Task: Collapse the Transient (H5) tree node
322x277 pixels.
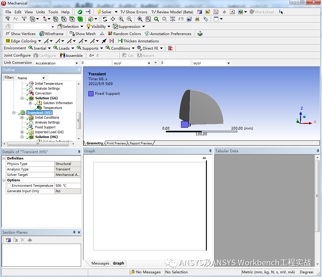Action: pos(14,113)
